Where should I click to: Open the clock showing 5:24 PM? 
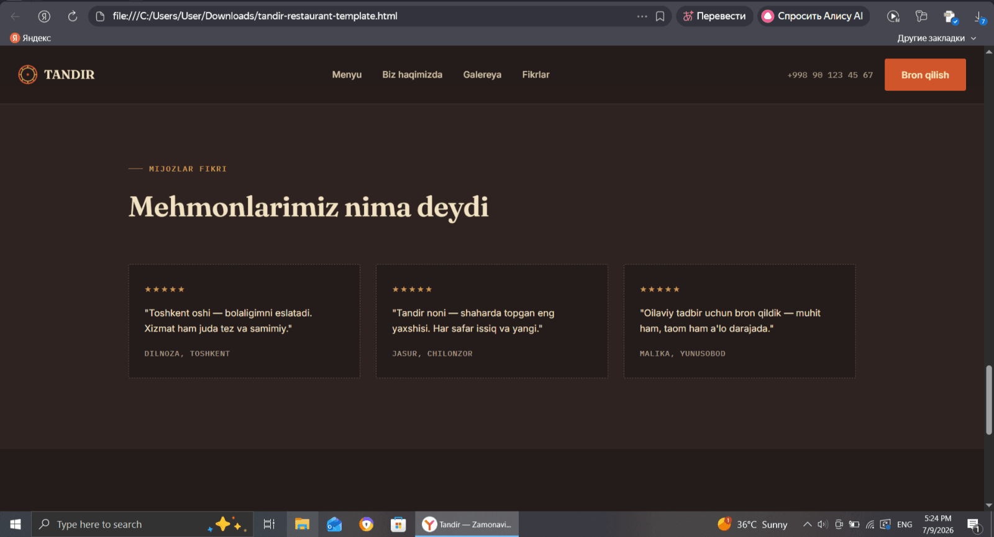[x=938, y=525]
